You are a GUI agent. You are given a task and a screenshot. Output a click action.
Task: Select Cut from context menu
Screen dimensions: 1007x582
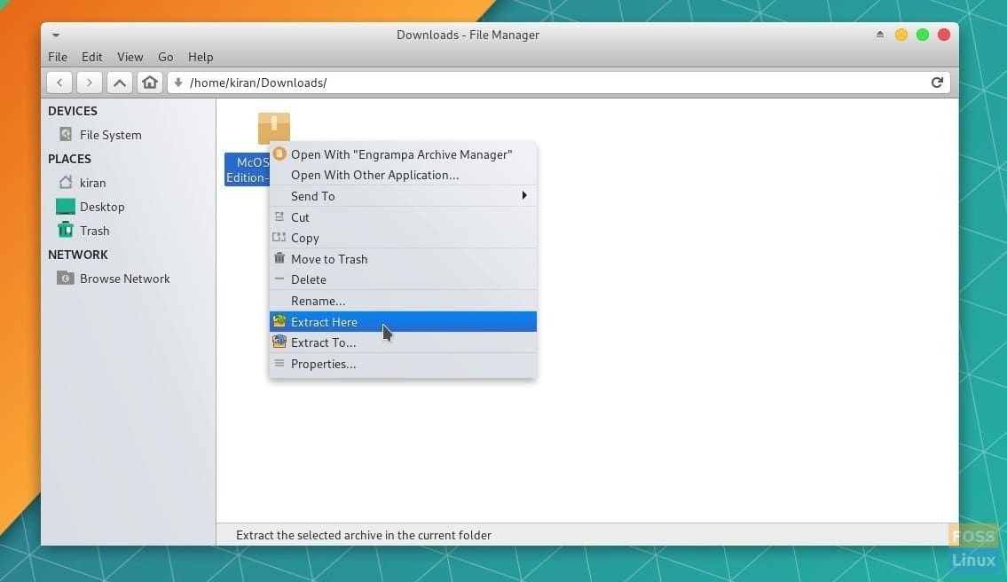coord(403,217)
